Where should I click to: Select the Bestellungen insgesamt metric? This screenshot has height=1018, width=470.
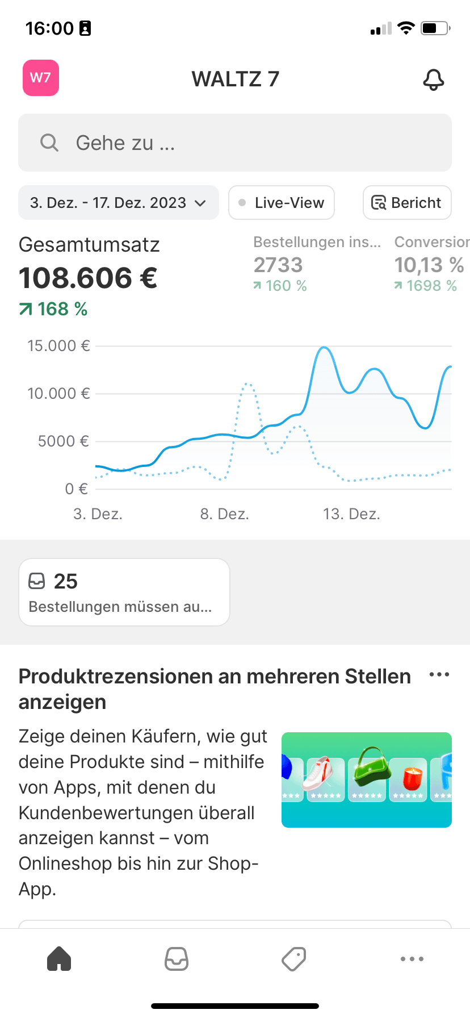coord(317,264)
